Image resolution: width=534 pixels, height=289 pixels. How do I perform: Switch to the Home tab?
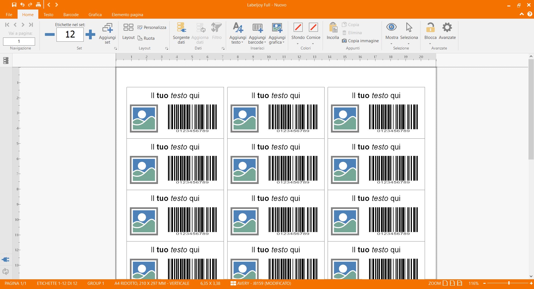tap(28, 14)
